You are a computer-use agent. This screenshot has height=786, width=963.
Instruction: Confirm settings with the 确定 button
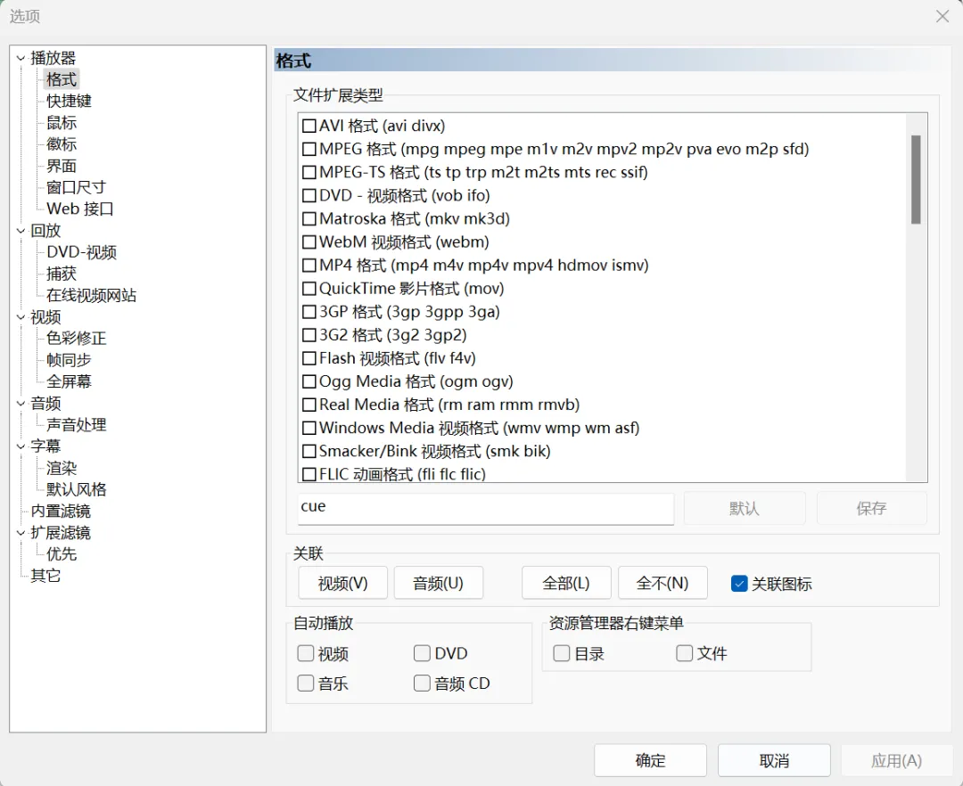point(650,760)
